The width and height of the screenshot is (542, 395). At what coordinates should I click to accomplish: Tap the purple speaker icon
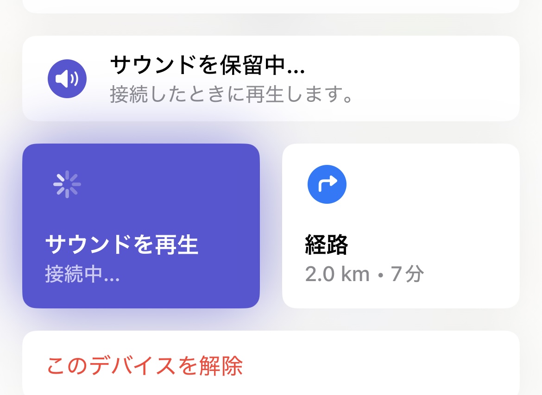pos(67,79)
